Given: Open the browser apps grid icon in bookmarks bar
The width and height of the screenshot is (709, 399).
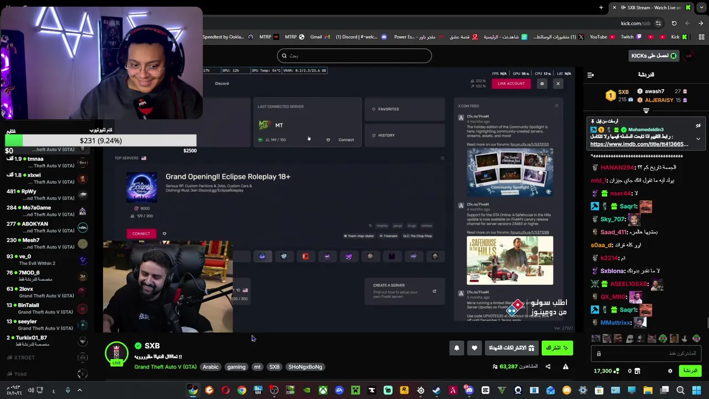Looking at the screenshot, I should (701, 37).
